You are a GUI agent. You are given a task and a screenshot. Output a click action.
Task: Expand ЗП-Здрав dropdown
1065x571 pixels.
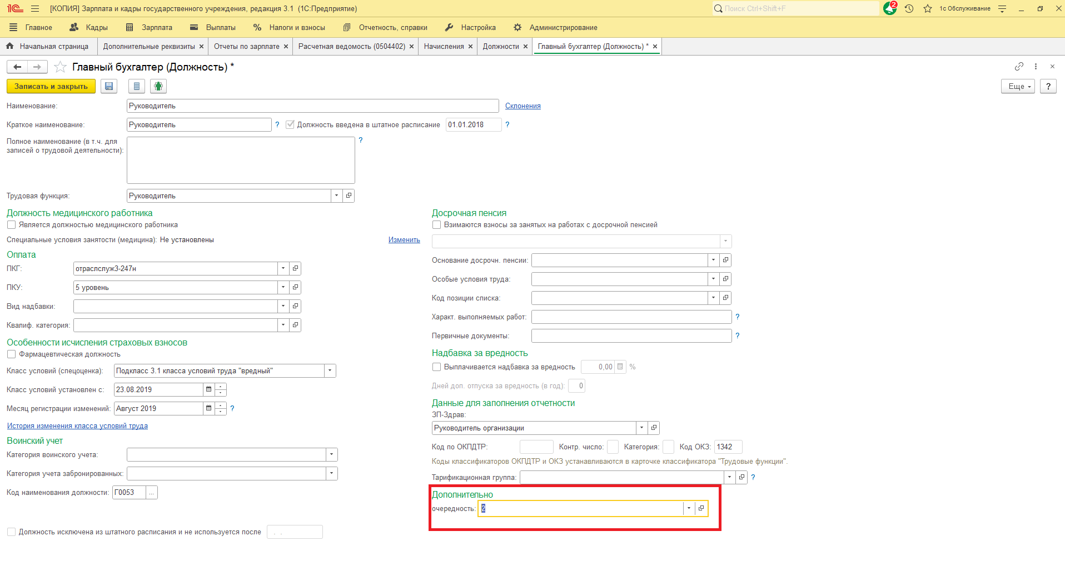point(641,428)
